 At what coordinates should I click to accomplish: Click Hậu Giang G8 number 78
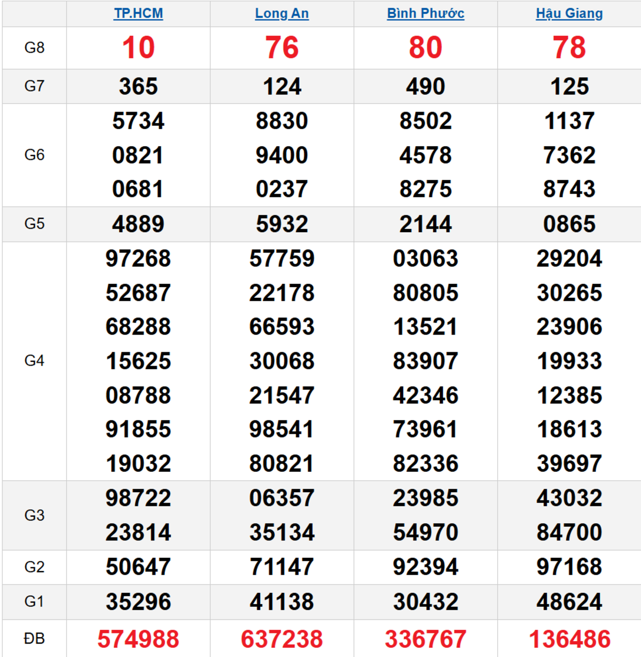point(569,48)
